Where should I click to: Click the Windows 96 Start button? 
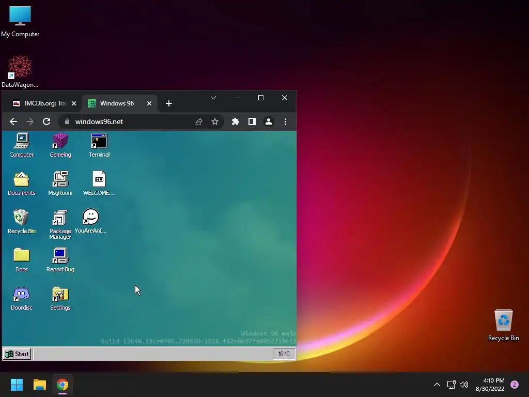coord(17,354)
